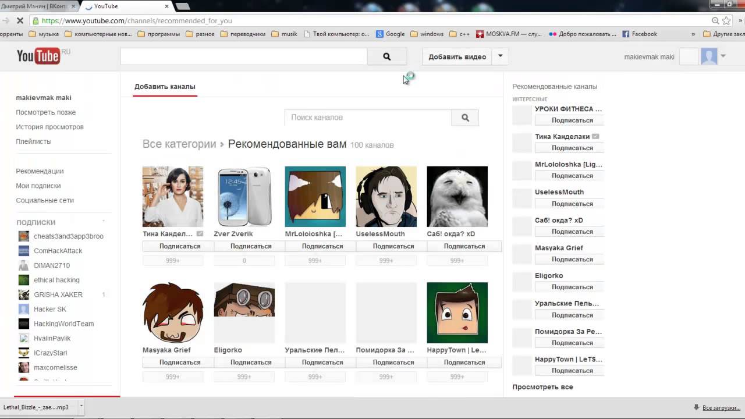Open the GRISHA XAKER subscription

pyautogui.click(x=58, y=294)
